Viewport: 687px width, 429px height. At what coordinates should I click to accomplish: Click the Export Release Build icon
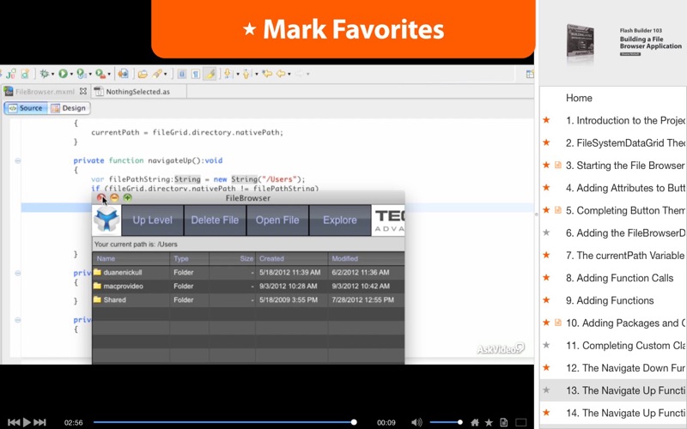123,74
